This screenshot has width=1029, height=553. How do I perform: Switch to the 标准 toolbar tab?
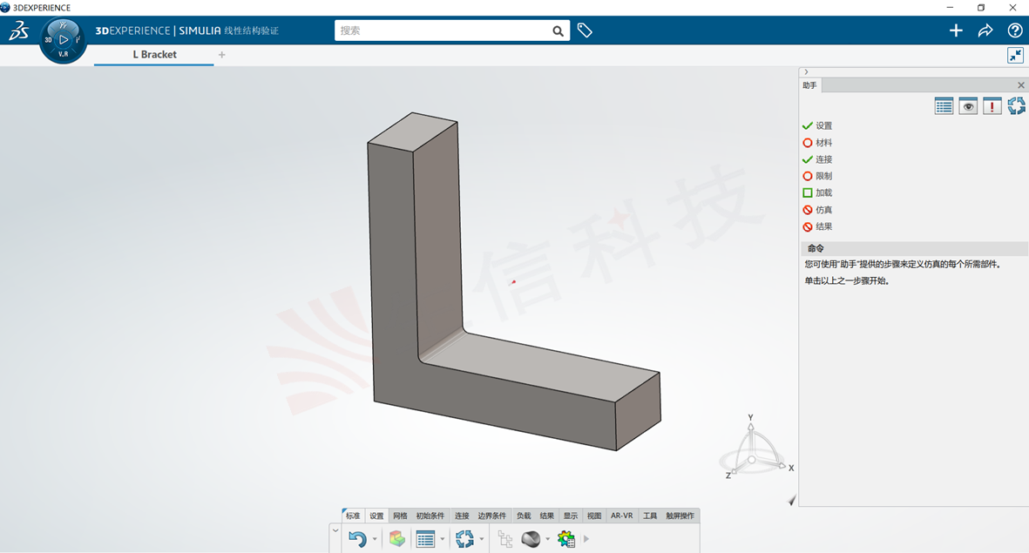(x=353, y=516)
